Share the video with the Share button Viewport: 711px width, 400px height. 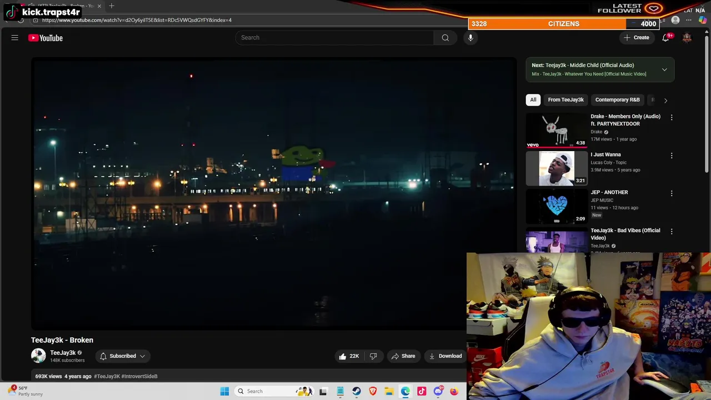coord(403,356)
